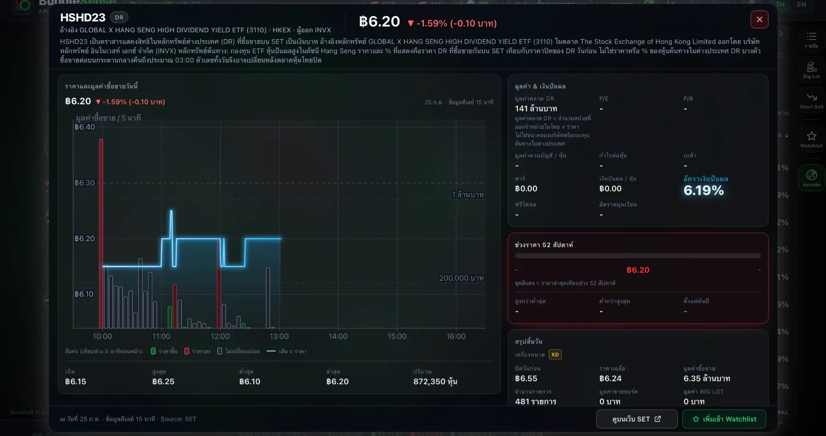Image resolution: width=826 pixels, height=436 pixels.
Task: Open ดูบนเว็บ SET external link button
Action: pyautogui.click(x=636, y=419)
